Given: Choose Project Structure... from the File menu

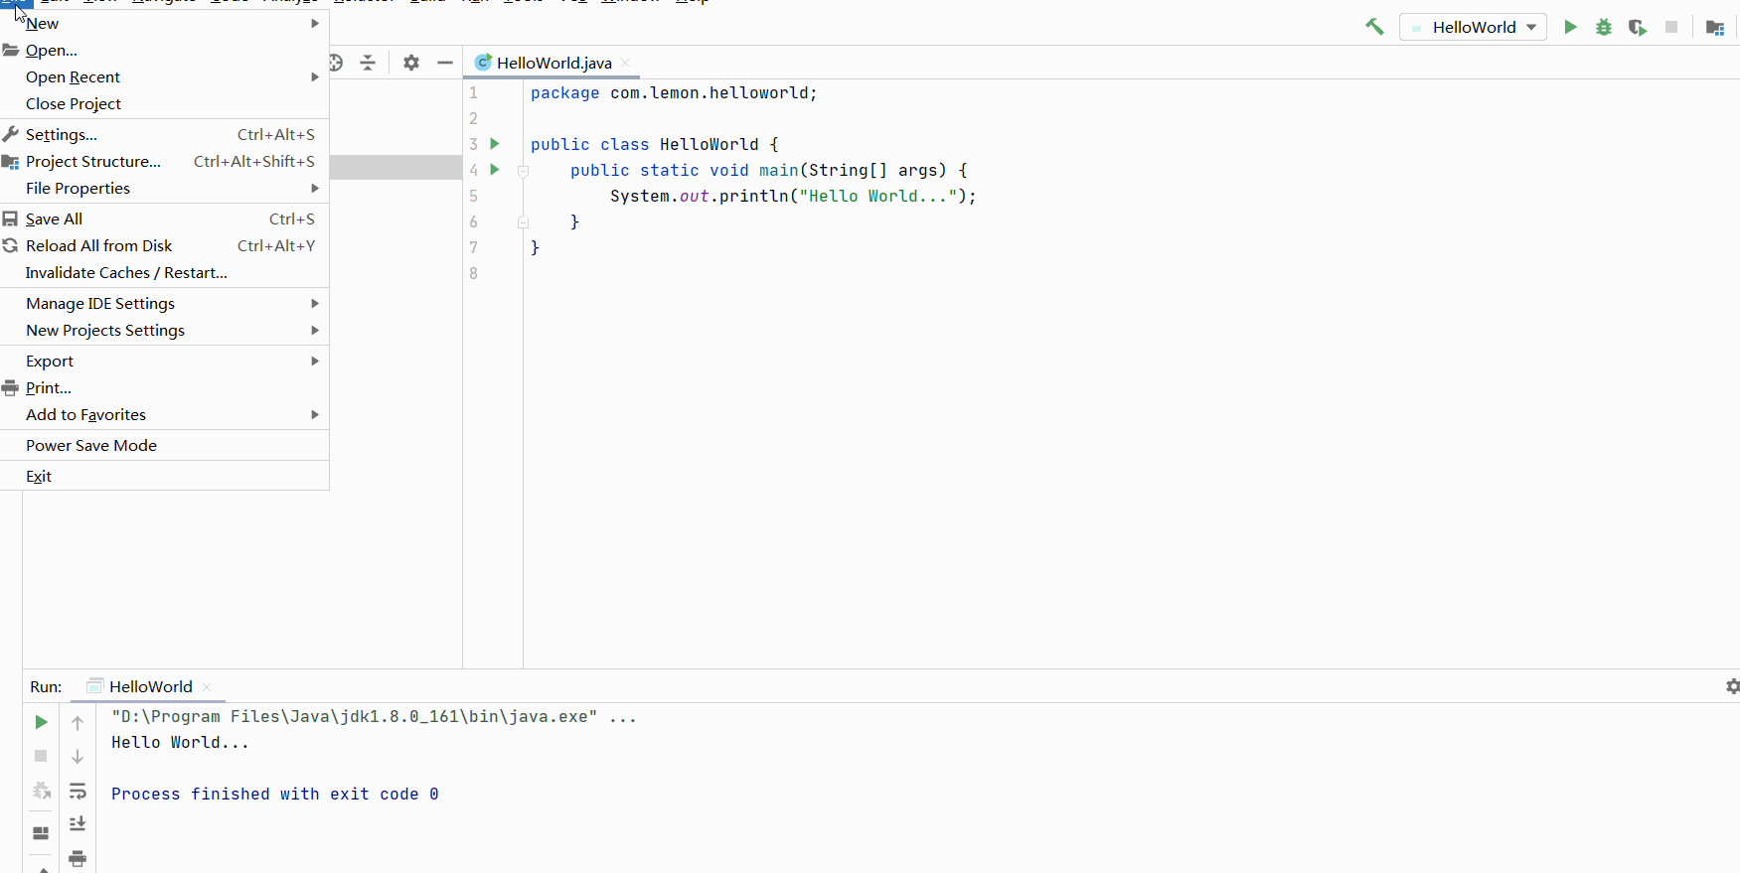Looking at the screenshot, I should tap(165, 162).
